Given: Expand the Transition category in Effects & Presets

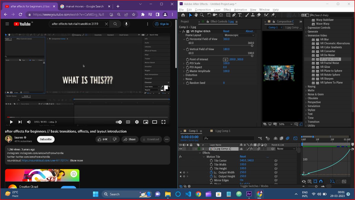Looking at the screenshot, I should pyautogui.click(x=306, y=122).
